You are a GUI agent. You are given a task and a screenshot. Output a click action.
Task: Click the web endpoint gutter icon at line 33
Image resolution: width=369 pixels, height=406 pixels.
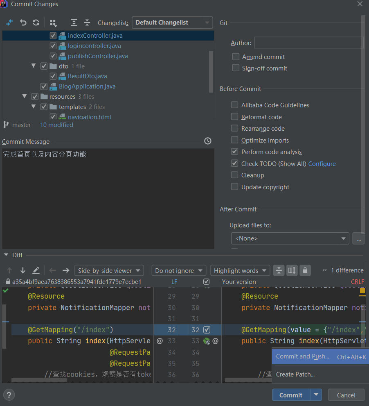coord(207,341)
